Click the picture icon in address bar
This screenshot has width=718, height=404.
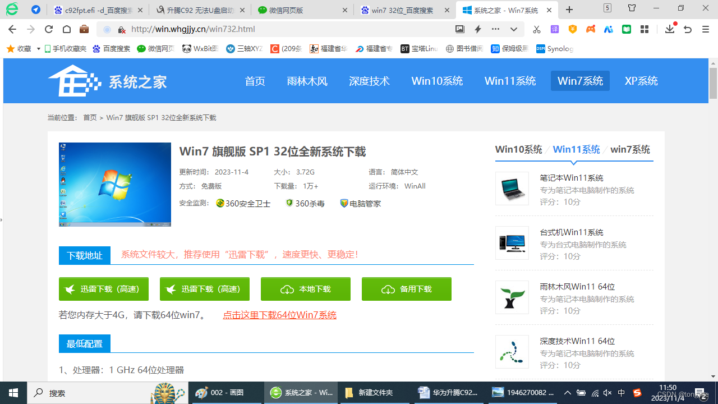click(x=460, y=29)
